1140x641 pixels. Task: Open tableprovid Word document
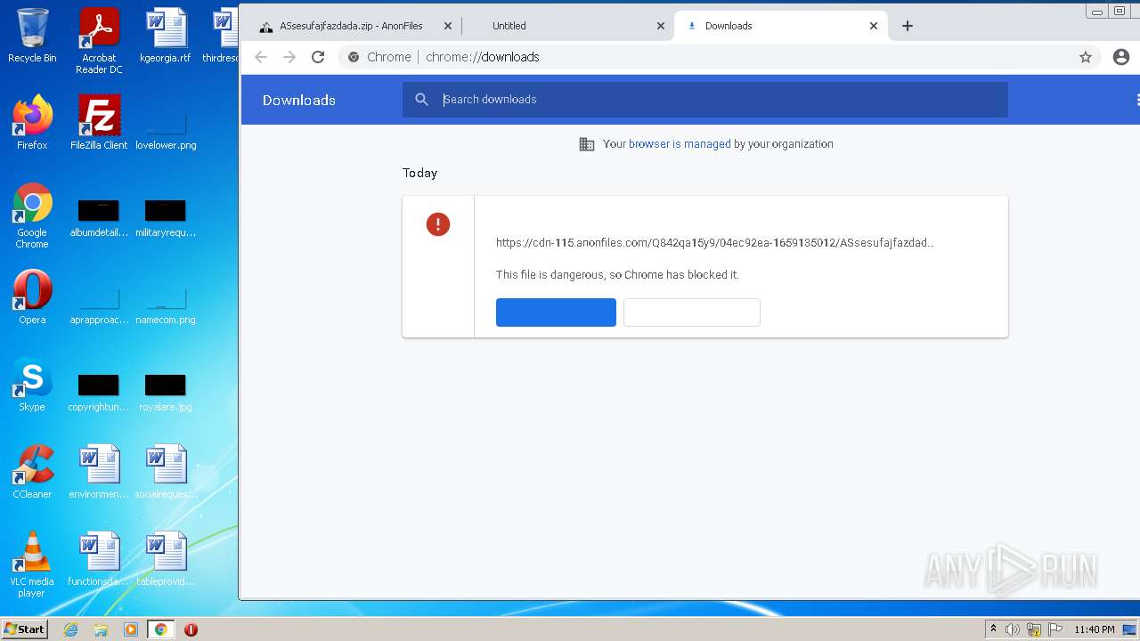[166, 559]
